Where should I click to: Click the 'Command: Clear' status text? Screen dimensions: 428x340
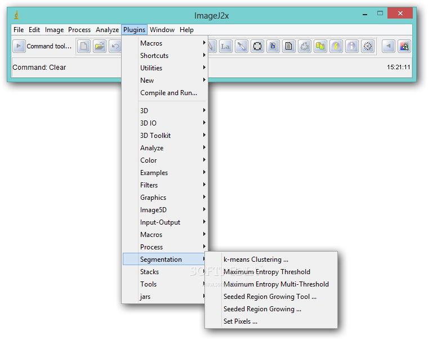click(39, 68)
